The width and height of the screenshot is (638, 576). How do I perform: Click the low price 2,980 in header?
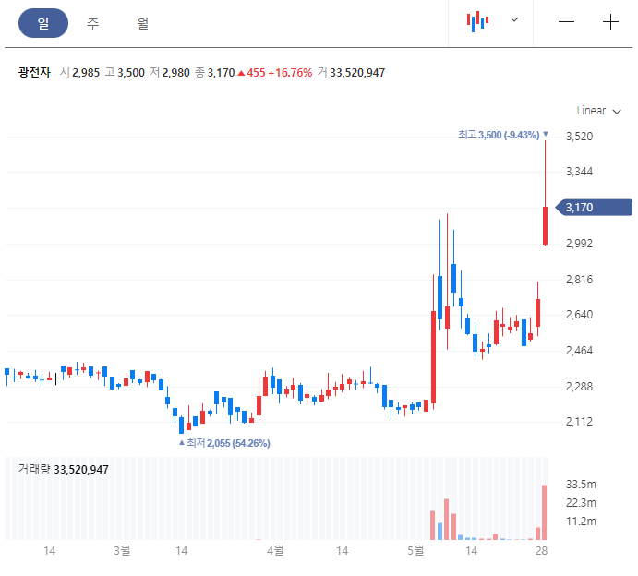[176, 73]
